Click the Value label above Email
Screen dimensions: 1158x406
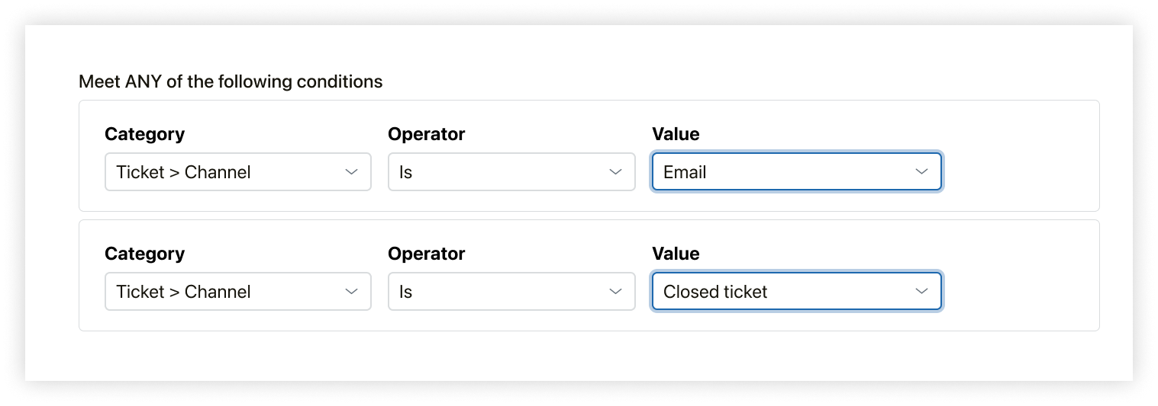(675, 134)
